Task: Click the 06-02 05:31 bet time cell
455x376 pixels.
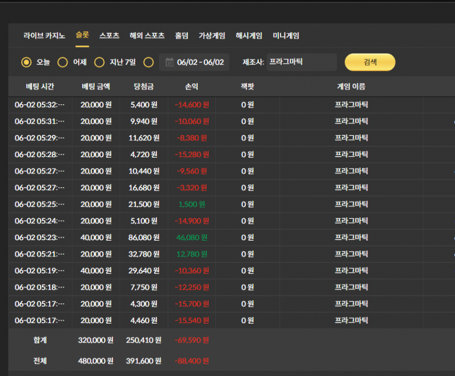Action: pyautogui.click(x=40, y=122)
